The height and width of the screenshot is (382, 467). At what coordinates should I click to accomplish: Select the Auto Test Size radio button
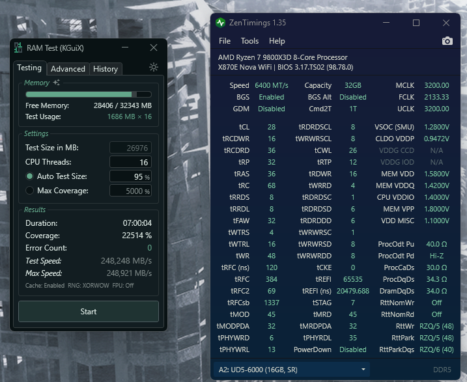(29, 176)
